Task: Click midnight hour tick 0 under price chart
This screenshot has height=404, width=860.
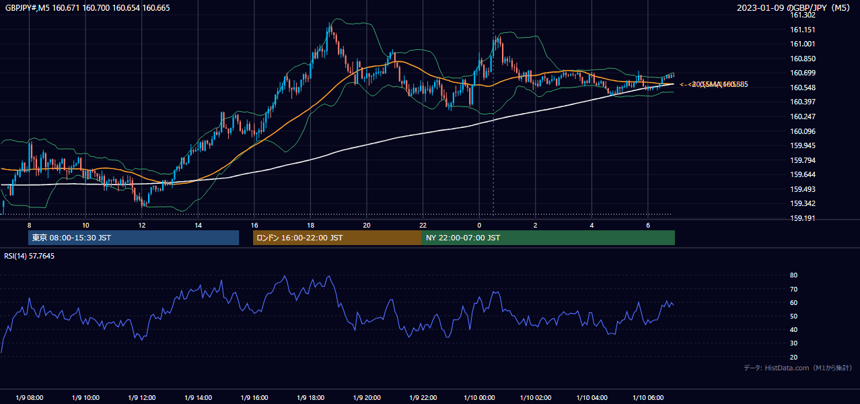Action: coord(479,225)
